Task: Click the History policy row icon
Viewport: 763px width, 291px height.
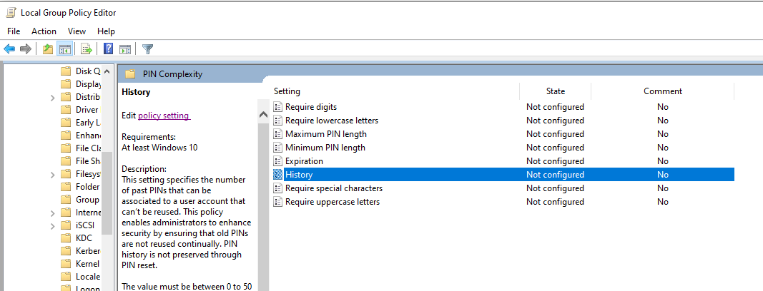Action: click(278, 175)
